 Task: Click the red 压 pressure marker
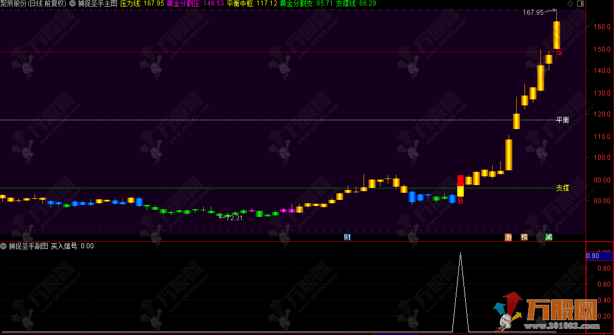tap(559, 52)
